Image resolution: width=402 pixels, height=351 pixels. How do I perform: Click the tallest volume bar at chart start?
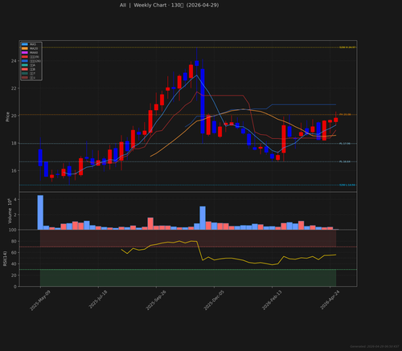pyautogui.click(x=40, y=212)
